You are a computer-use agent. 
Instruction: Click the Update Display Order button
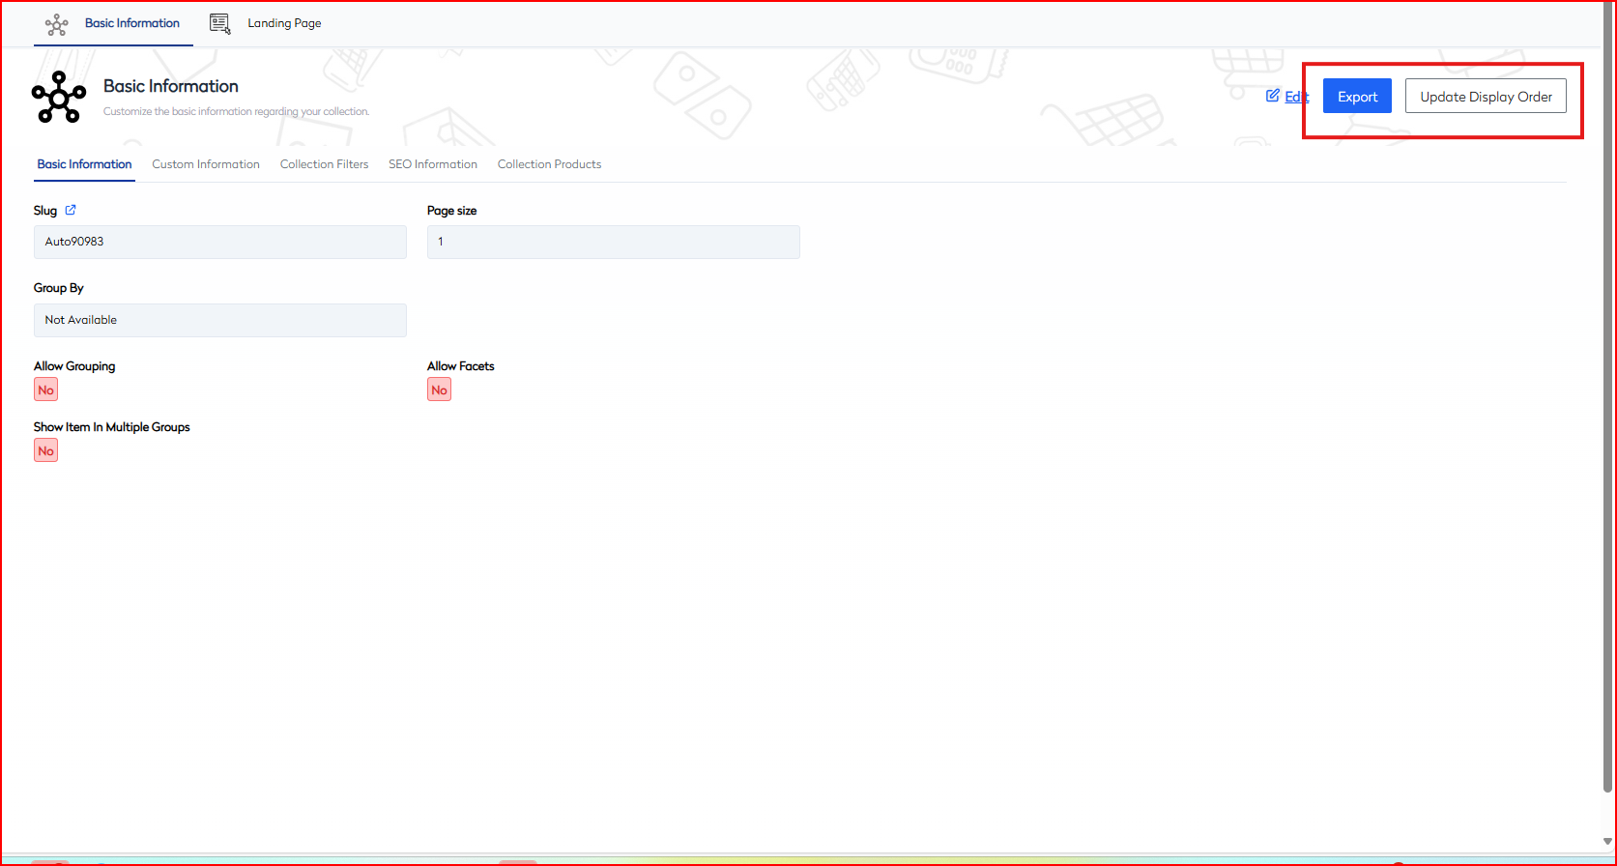point(1486,97)
